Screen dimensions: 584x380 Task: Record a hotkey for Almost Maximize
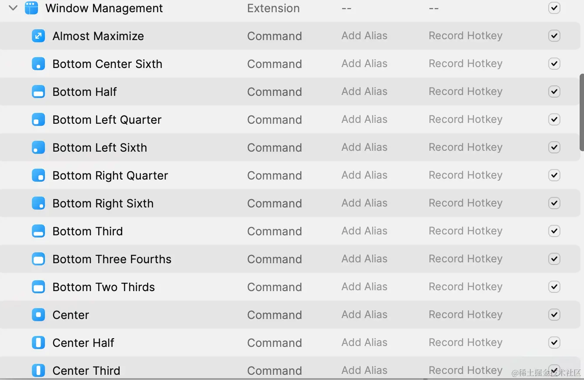click(x=465, y=36)
